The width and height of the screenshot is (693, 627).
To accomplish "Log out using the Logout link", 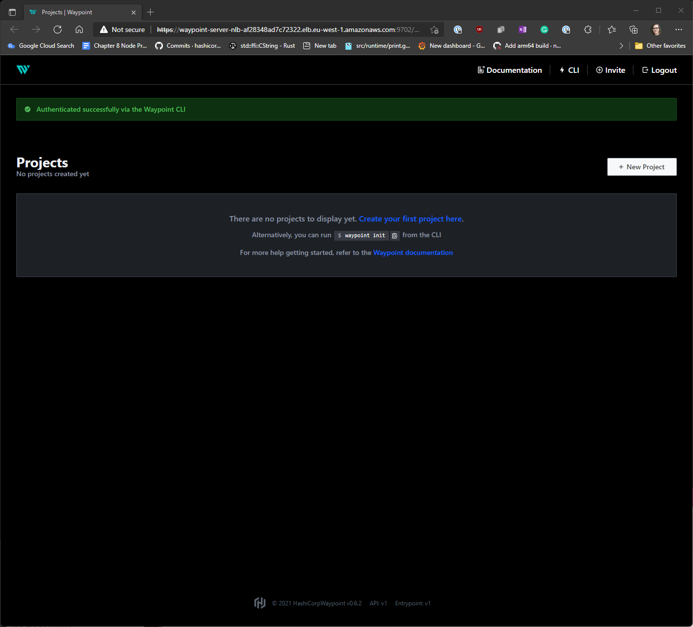I will pyautogui.click(x=660, y=70).
